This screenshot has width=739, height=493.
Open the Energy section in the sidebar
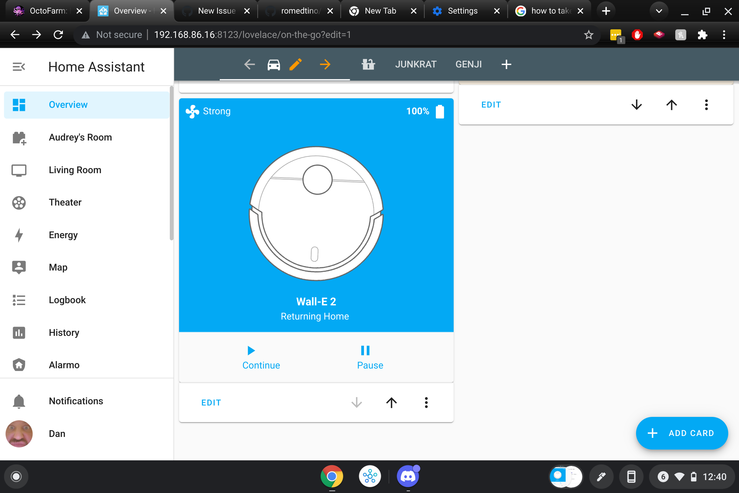[x=63, y=235]
